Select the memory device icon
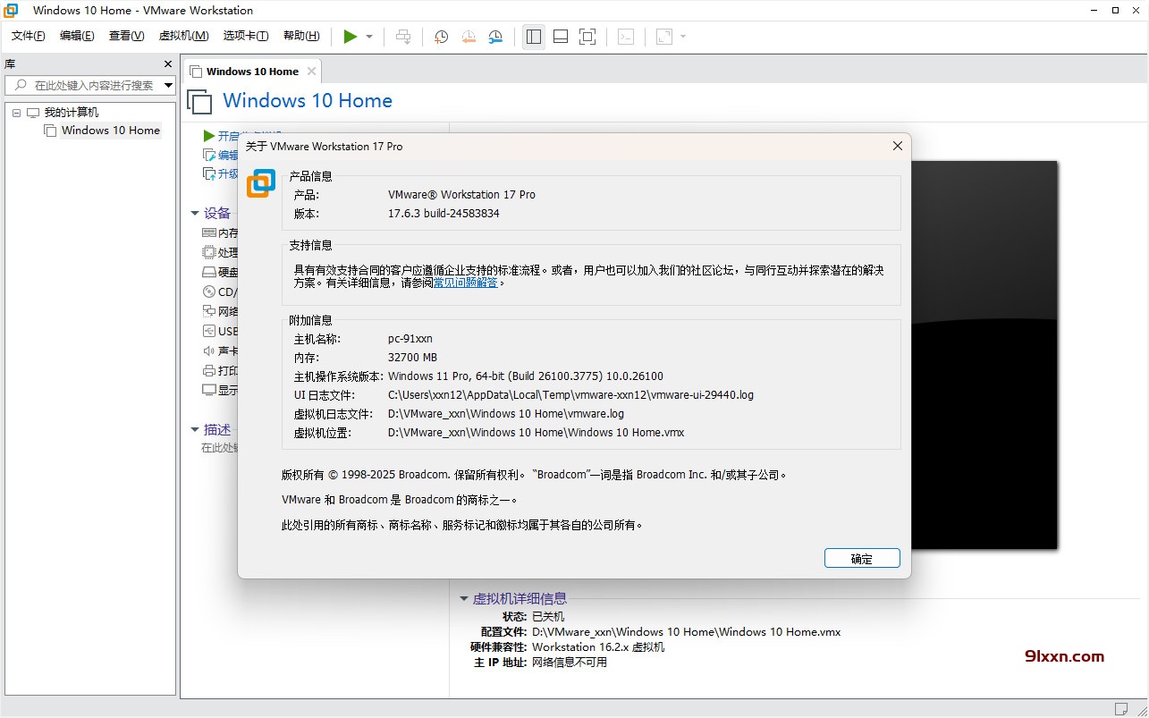The image size is (1149, 718). tap(209, 232)
